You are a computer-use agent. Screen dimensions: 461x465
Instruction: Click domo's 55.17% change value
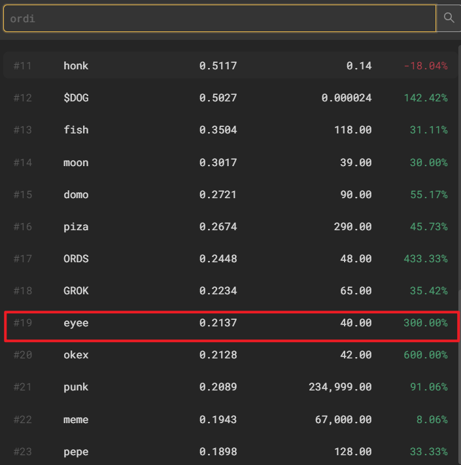click(429, 194)
